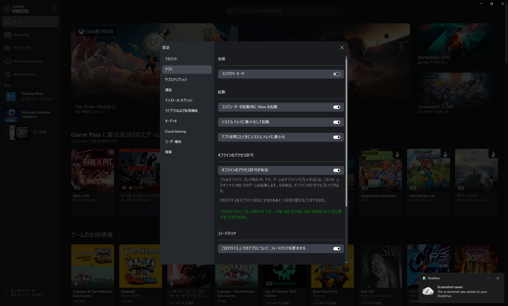Open the 通知 settings section
Image resolution: width=508 pixels, height=306 pixels.
168,90
